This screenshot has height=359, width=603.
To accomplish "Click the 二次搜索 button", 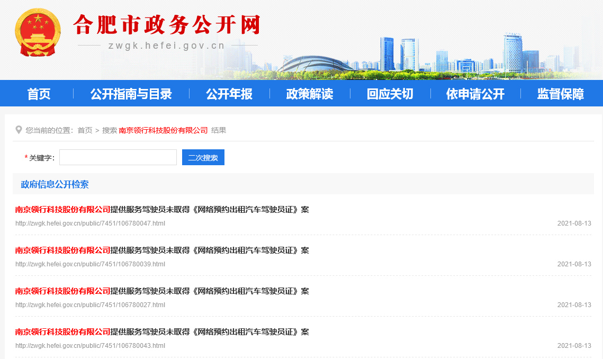I will point(203,157).
